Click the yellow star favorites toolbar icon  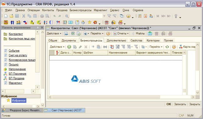click(90, 22)
